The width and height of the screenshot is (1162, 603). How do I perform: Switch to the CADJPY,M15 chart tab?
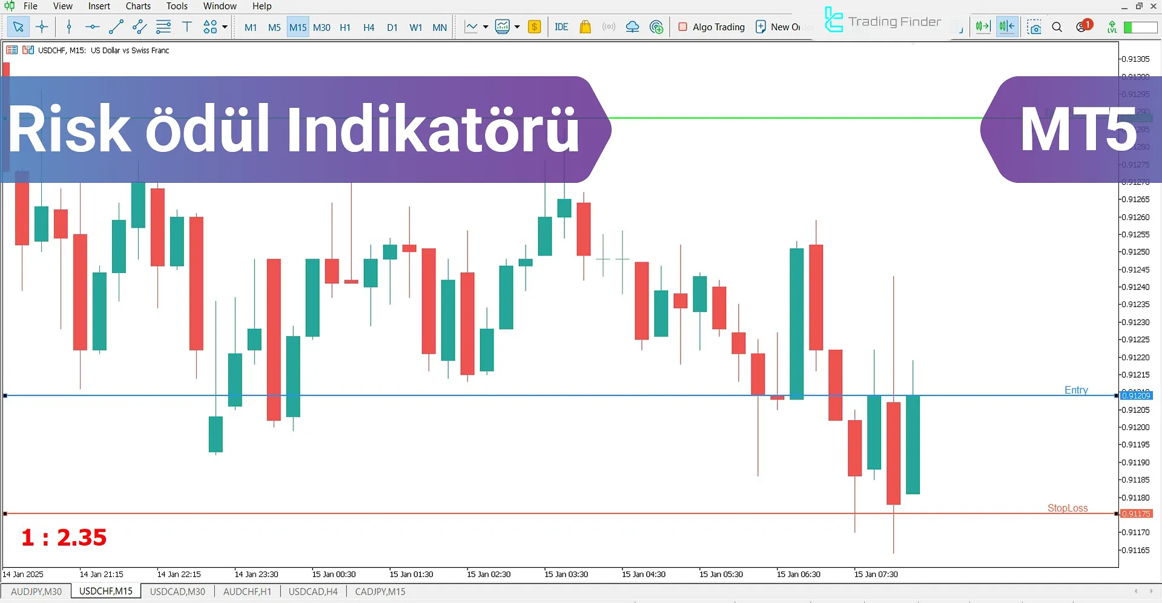coord(380,591)
